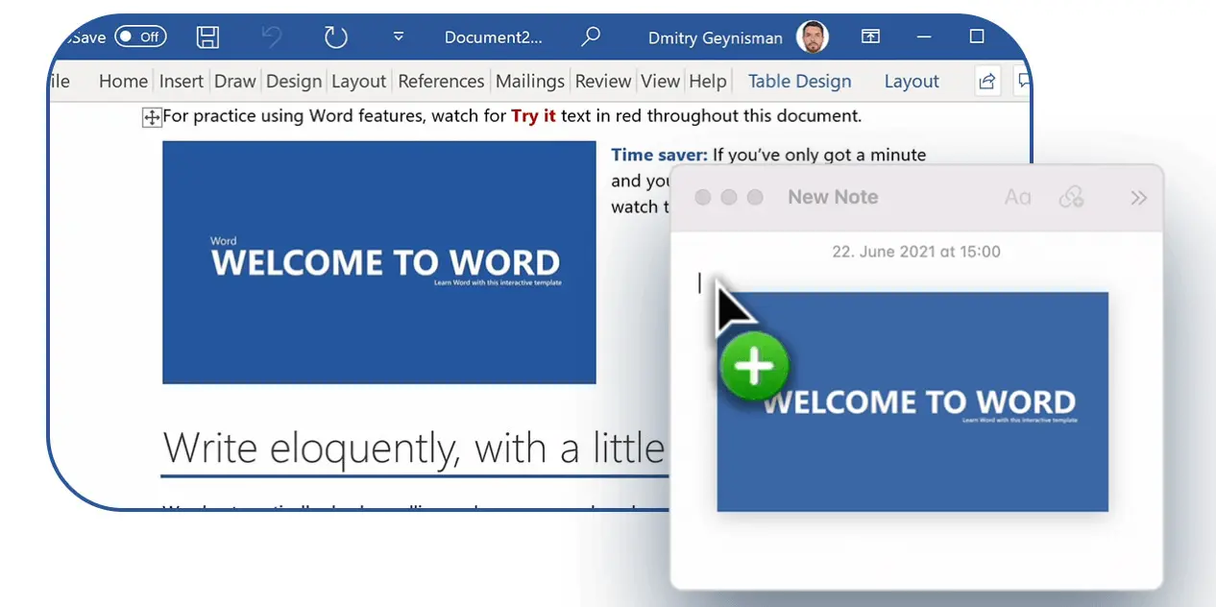Click the first gray window button in Notes

703,197
